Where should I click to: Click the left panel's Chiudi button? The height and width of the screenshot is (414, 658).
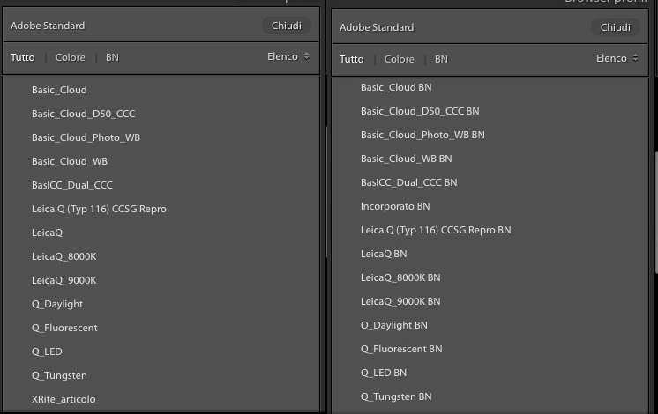coord(286,26)
